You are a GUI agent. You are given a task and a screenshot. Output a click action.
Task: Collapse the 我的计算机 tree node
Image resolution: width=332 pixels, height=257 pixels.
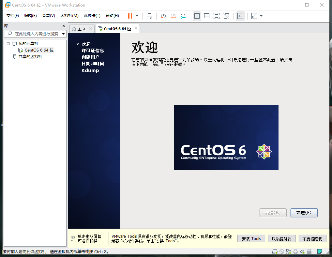click(x=8, y=44)
